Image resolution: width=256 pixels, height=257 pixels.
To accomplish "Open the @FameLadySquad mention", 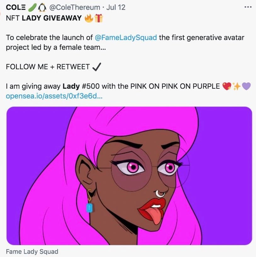I will pyautogui.click(x=126, y=38).
